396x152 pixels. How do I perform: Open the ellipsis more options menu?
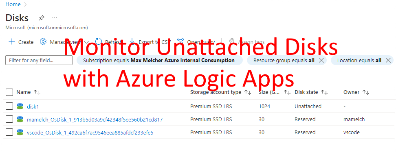coord(55,18)
